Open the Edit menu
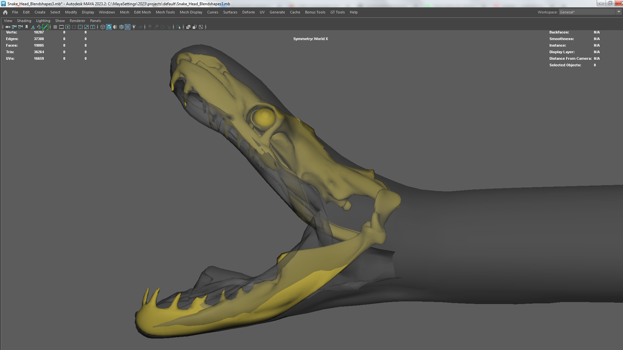 (x=26, y=12)
